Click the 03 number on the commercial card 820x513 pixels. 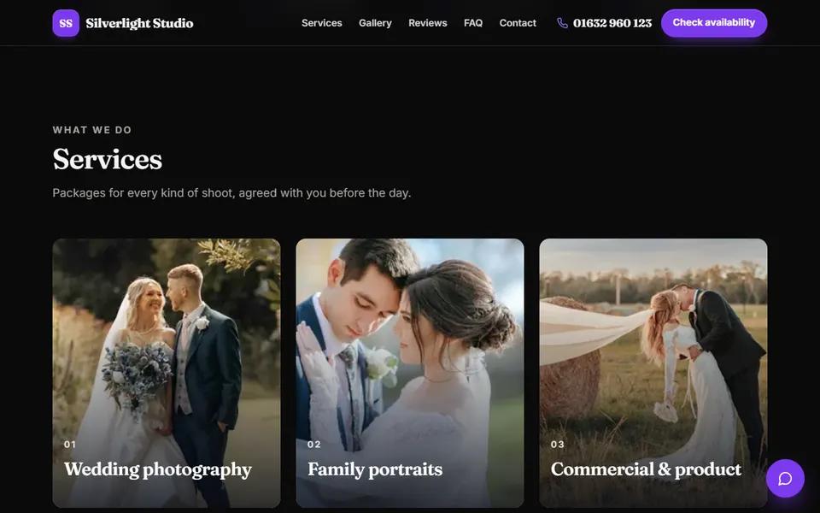(x=558, y=445)
